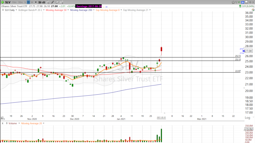This screenshot has height=143, width=255.
Task: Open the chart color palette icon
Action: [x=253, y=10]
